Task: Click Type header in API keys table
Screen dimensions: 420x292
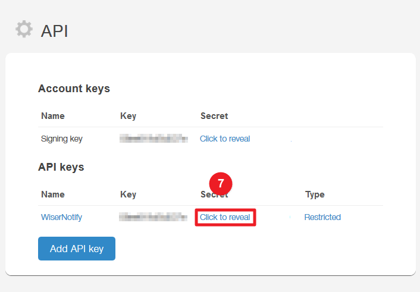Action: coord(315,194)
